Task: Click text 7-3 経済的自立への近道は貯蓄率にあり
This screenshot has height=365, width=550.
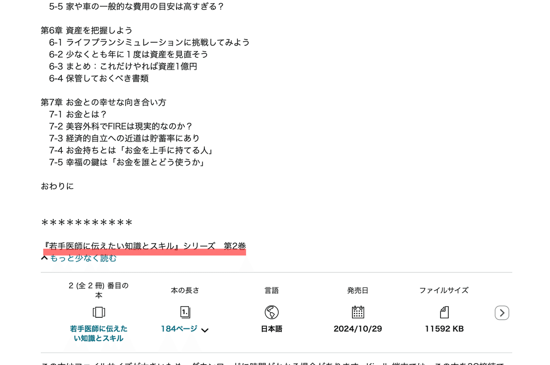Action: [x=125, y=138]
